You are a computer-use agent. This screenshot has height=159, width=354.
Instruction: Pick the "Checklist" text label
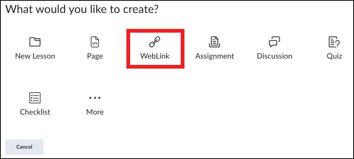click(35, 112)
